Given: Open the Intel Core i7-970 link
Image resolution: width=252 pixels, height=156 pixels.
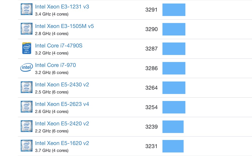Looking at the screenshot, I should [55, 65].
